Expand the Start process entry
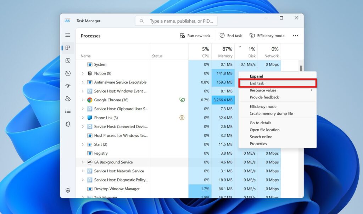The image size is (363, 214). [x=83, y=144]
